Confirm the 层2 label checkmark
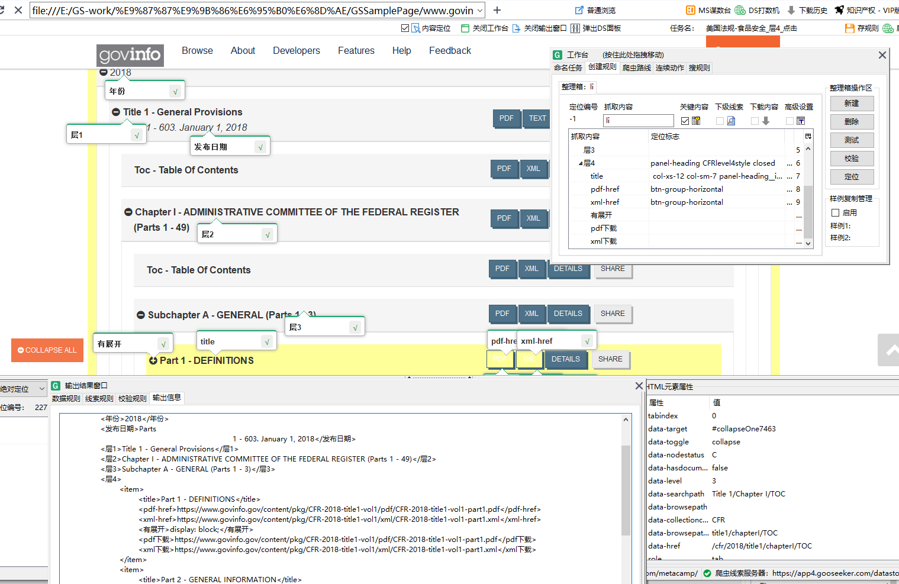The width and height of the screenshot is (899, 584). pyautogui.click(x=268, y=234)
